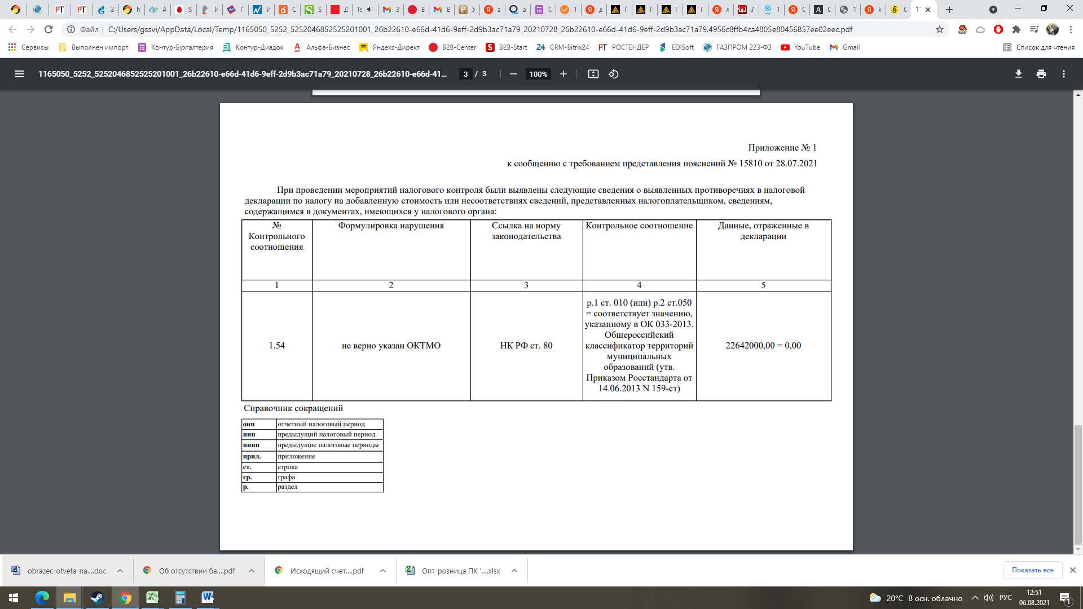This screenshot has width=1083, height=609.
Task: Open Контур-Диадок bookmark
Action: (x=253, y=47)
